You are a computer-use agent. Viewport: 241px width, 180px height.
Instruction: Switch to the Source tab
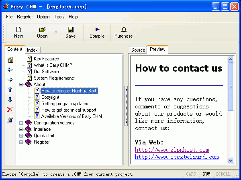(x=138, y=50)
